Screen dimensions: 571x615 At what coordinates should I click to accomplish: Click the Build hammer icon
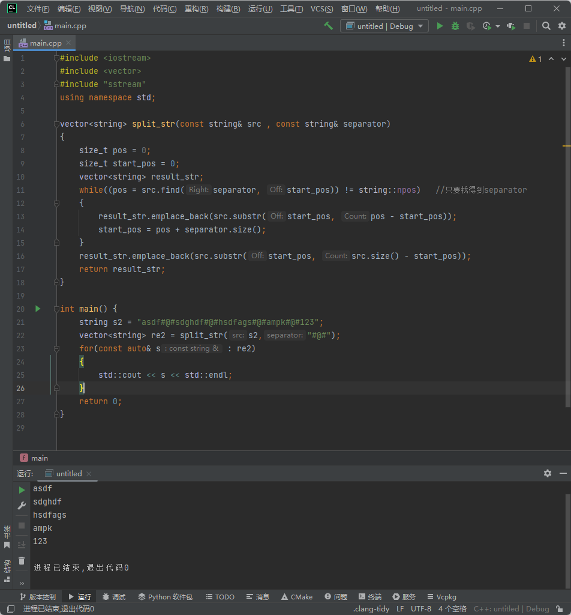[x=328, y=26]
